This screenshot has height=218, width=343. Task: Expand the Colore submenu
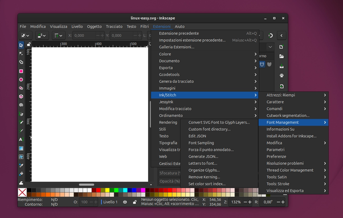coord(205,54)
